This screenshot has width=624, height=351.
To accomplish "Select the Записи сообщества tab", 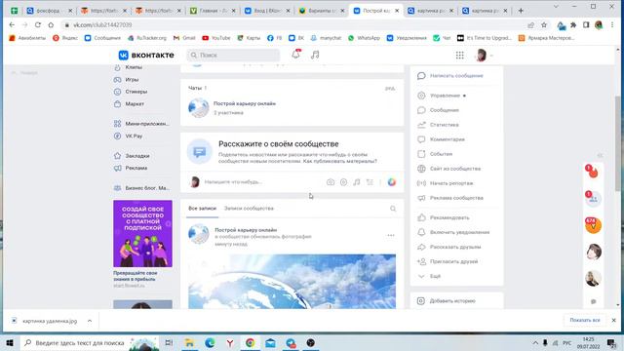I will [x=249, y=209].
